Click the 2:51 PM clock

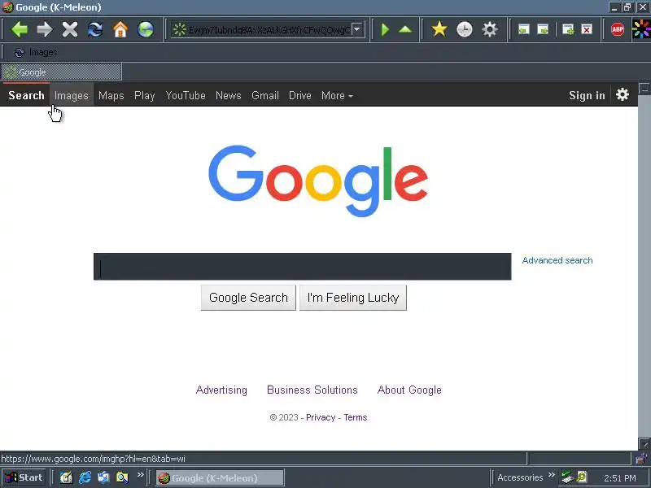point(620,478)
